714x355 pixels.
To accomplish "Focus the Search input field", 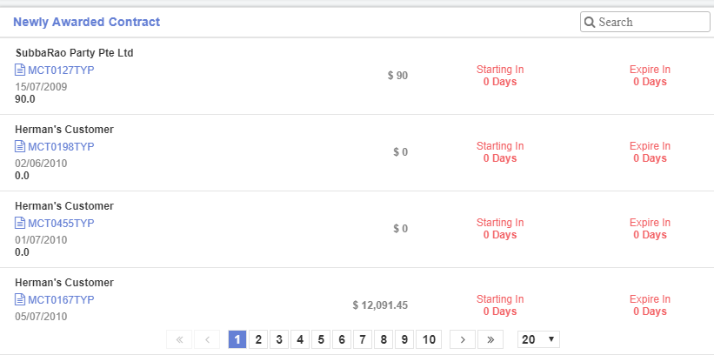I will click(x=652, y=22).
